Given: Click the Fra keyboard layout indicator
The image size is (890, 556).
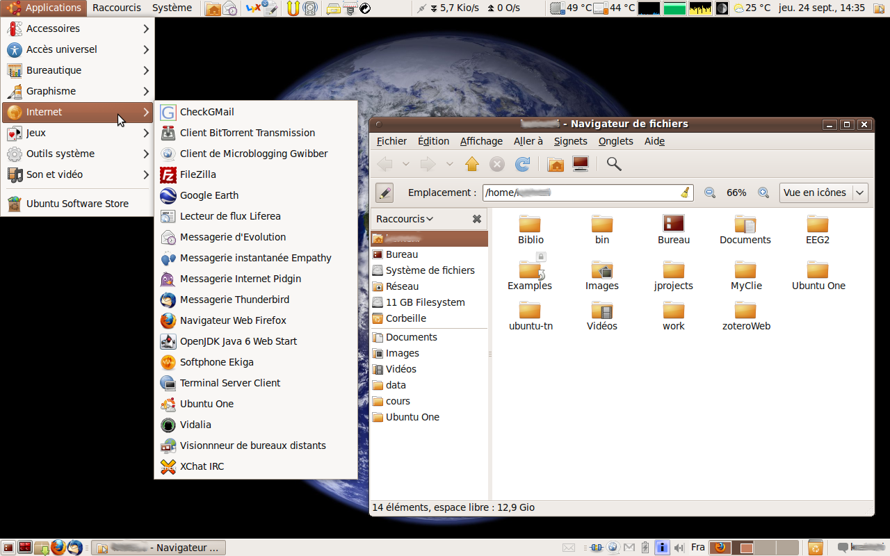Looking at the screenshot, I should point(697,548).
